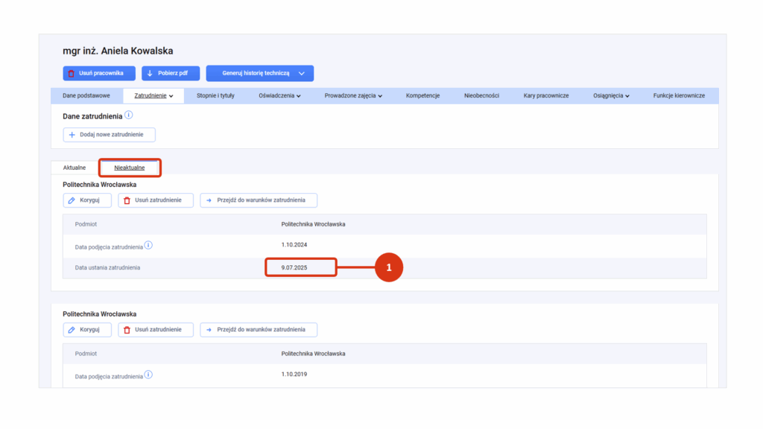This screenshot has height=429, width=763.
Task: Click the trash icon on the first Usuń zatrudnienie
Action: [x=127, y=200]
